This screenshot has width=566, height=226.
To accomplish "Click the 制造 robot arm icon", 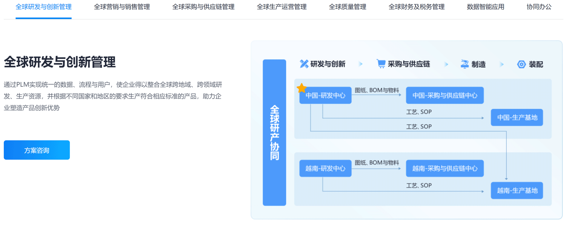I will (x=464, y=64).
